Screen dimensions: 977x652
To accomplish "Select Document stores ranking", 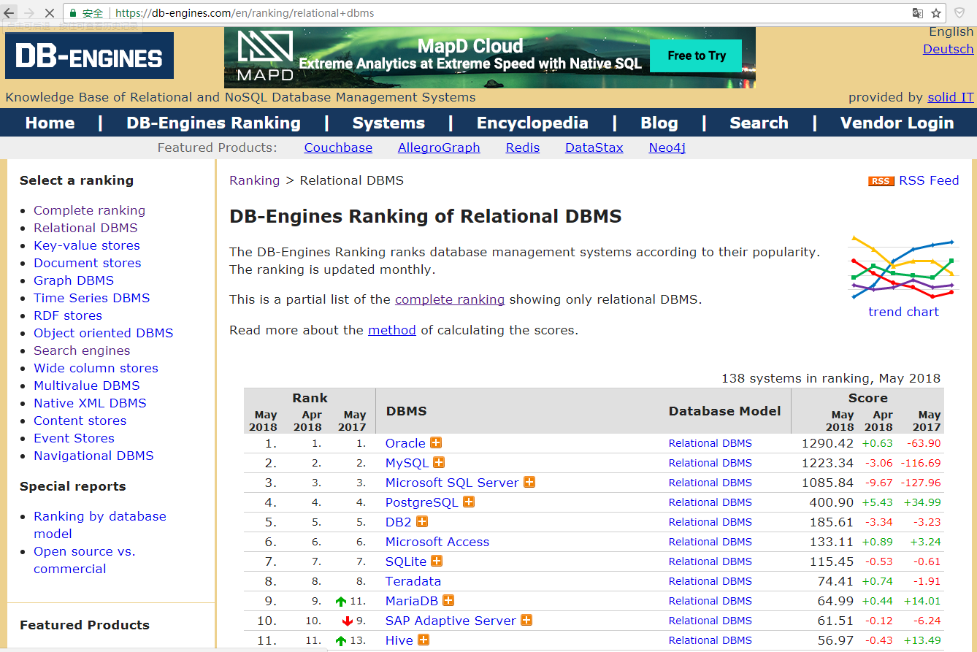I will tap(88, 263).
